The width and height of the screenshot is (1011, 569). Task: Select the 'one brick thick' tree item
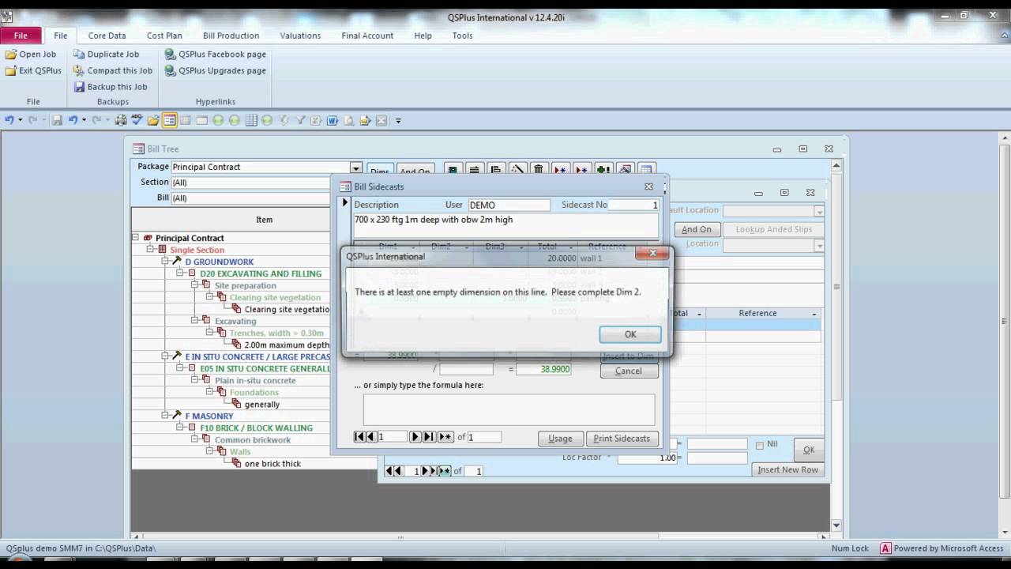coord(272,463)
